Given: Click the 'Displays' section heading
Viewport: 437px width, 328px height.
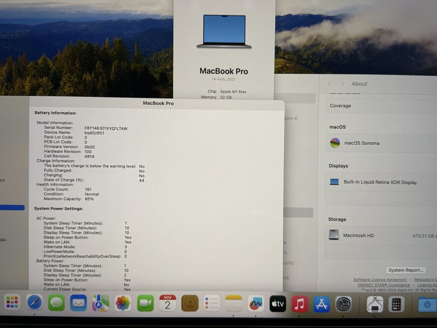Looking at the screenshot, I should [338, 166].
